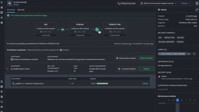The width and height of the screenshot is (199, 112).
Task: Click the tag icon beside the Details title
Action: pyautogui.click(x=159, y=10)
